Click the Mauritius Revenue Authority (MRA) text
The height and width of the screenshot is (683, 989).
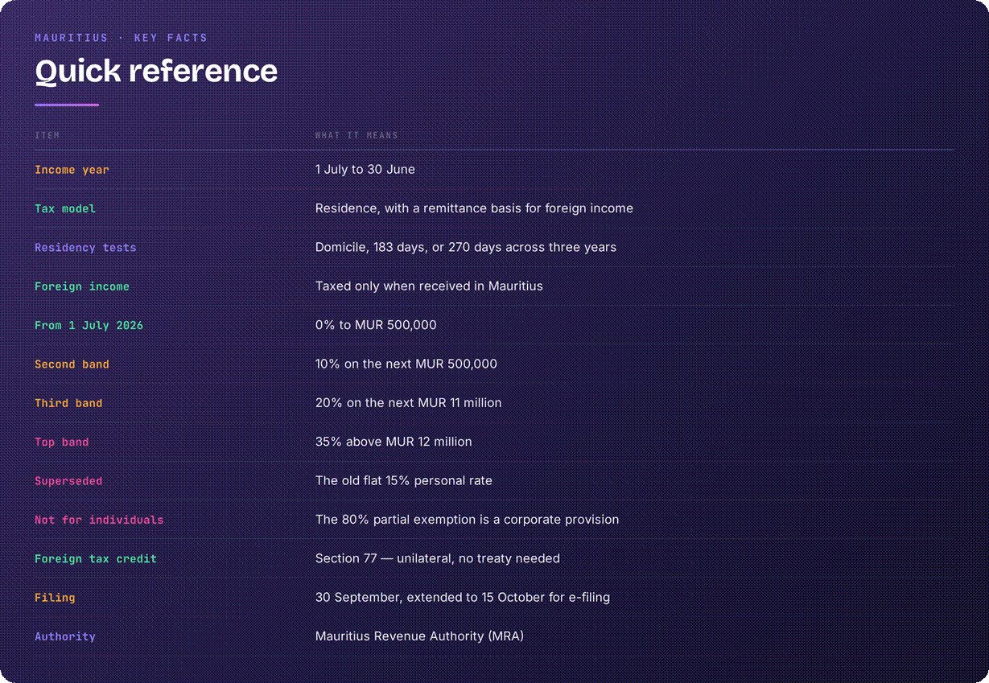(419, 636)
